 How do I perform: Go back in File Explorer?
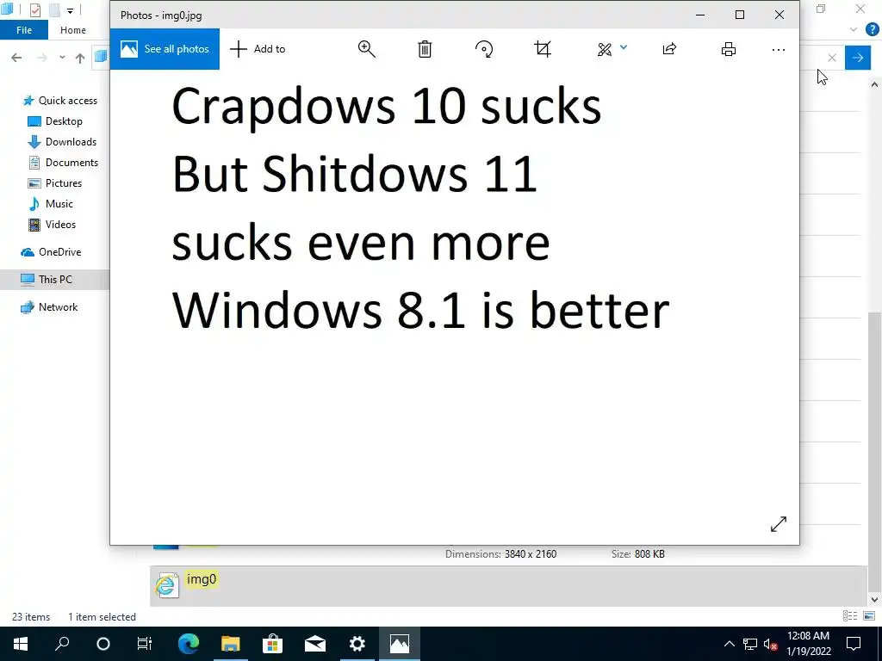point(16,58)
